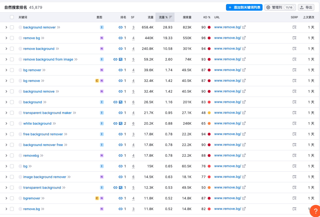
Task: Open SERP snapshot for remove bg row
Action: [x=294, y=38]
